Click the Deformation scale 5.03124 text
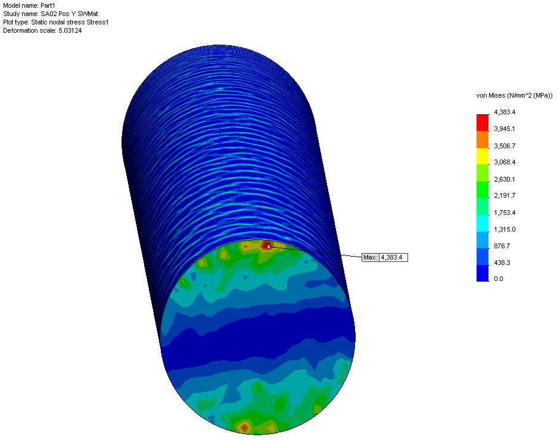557x440 pixels. pyautogui.click(x=42, y=30)
